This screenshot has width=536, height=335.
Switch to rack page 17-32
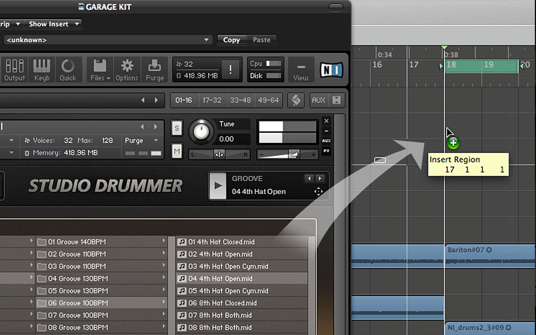(212, 100)
